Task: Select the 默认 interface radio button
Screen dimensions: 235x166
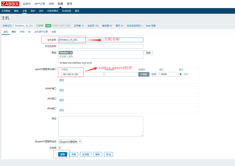Action: (180, 74)
